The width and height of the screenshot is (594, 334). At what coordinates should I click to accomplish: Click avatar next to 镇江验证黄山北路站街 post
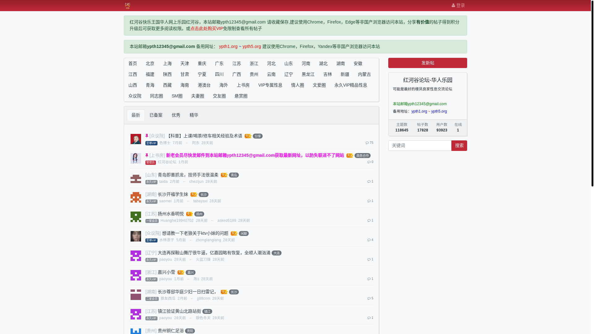click(136, 314)
